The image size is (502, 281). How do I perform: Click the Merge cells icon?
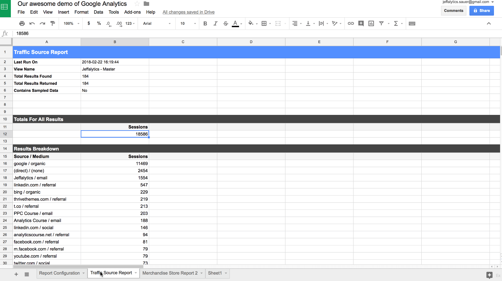click(278, 23)
